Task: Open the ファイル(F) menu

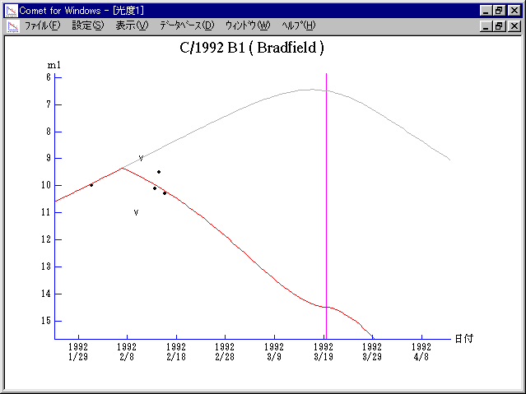Action: 42,25
